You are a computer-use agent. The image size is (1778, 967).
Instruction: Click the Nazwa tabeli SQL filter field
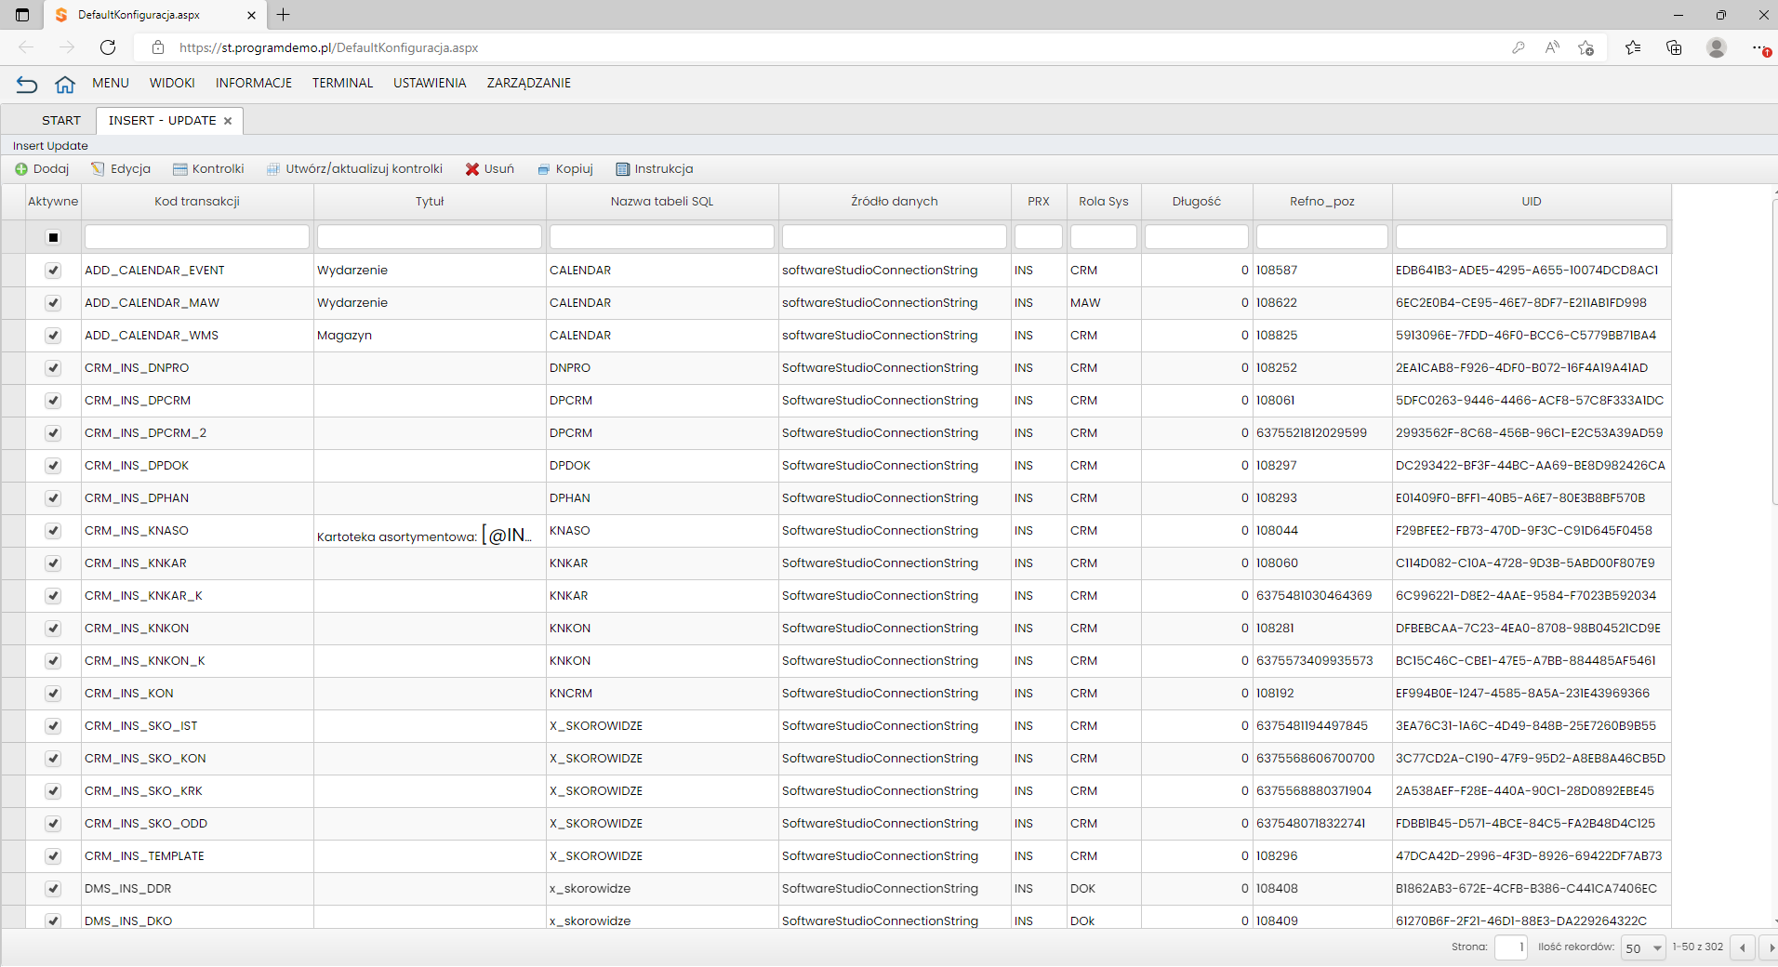tap(662, 237)
